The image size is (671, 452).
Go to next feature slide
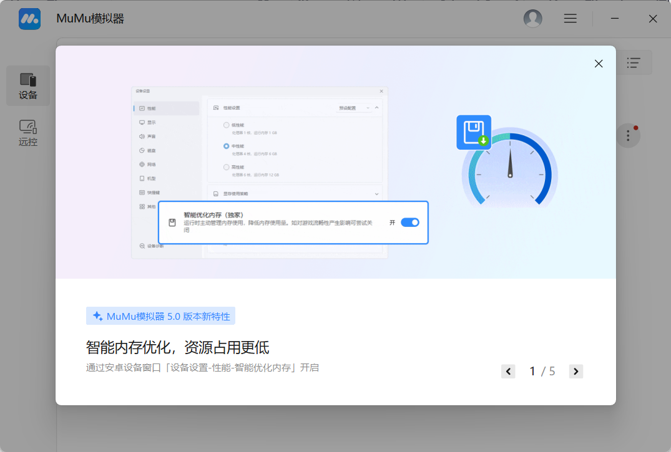[575, 371]
